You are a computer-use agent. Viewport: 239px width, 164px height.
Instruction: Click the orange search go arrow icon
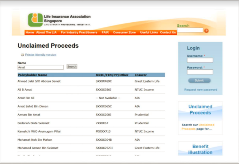206,31
